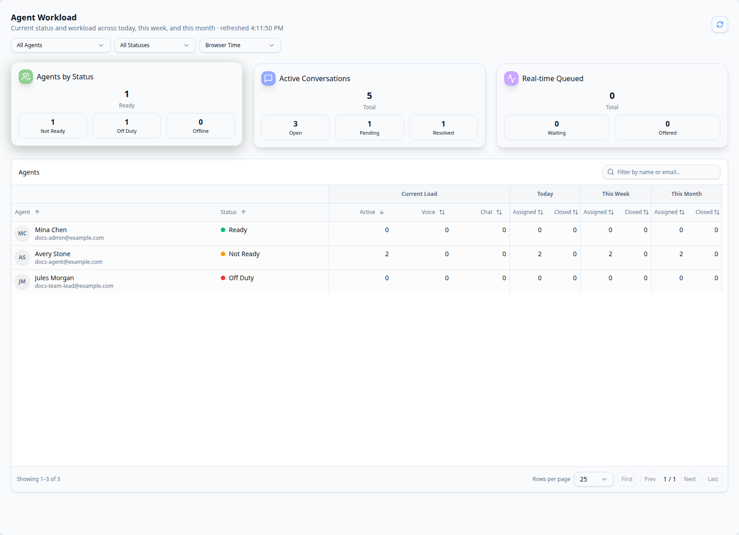This screenshot has height=535, width=739.
Task: Select the Offline status tile
Action: pyautogui.click(x=200, y=126)
